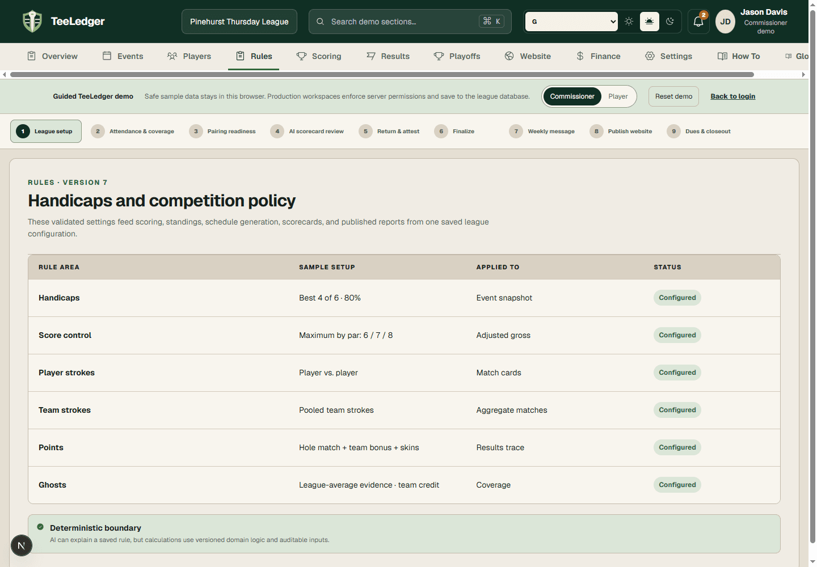817x567 pixels.
Task: Follow the Back to login link
Action: click(732, 96)
